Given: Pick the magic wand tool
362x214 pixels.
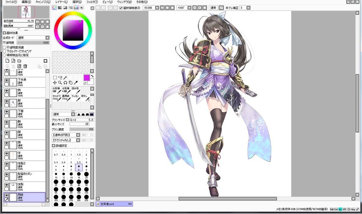Looking at the screenshot, I should pos(65,78).
